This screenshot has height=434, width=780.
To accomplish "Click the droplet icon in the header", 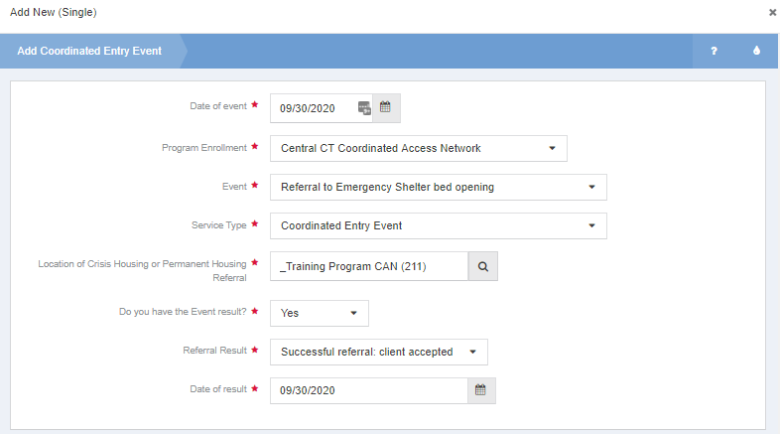I will pos(756,51).
